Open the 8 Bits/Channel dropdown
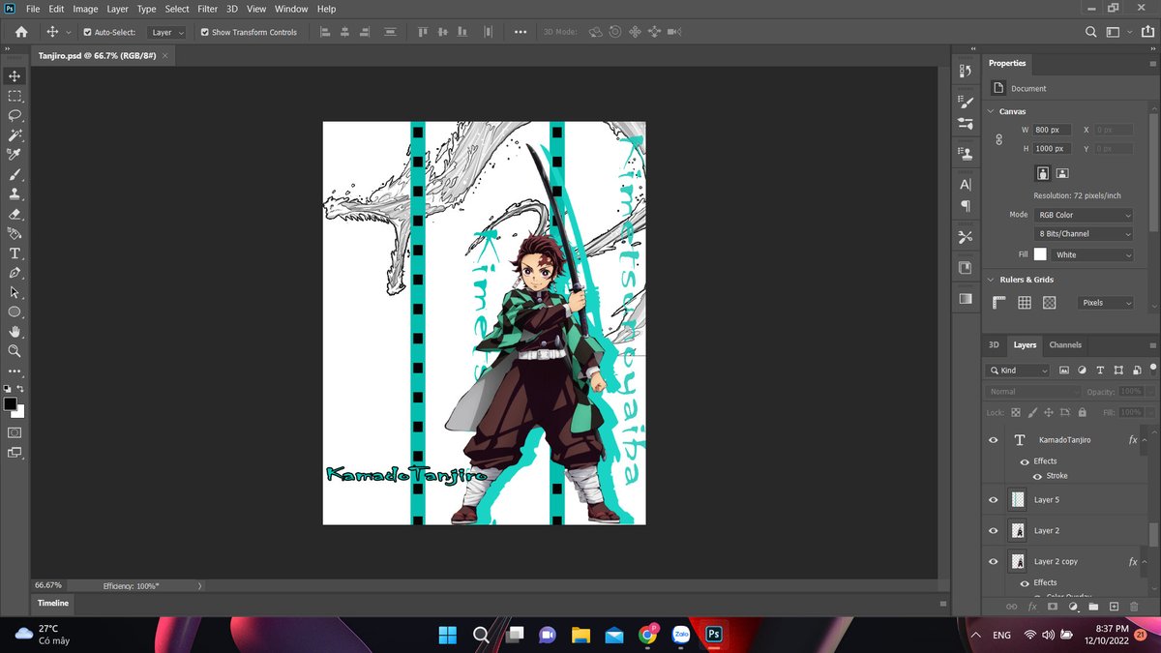Viewport: 1161px width, 653px height. click(x=1083, y=234)
